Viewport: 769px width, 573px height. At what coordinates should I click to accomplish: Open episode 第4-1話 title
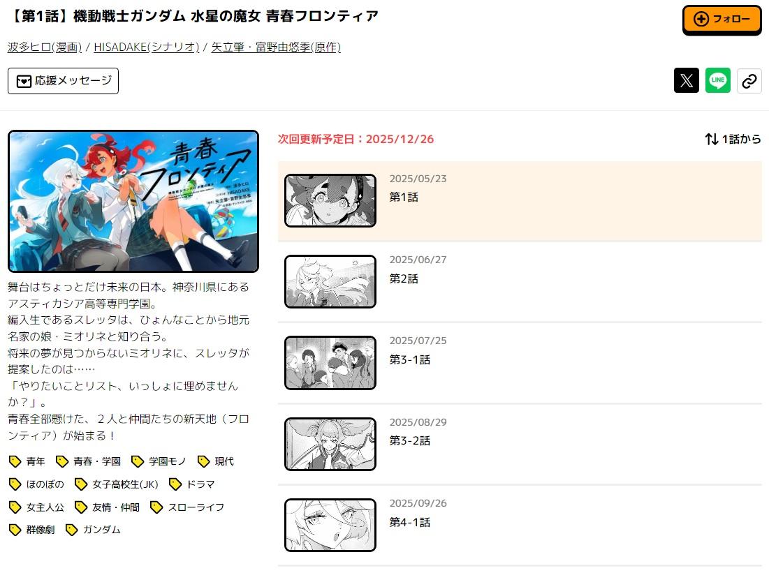pos(409,523)
